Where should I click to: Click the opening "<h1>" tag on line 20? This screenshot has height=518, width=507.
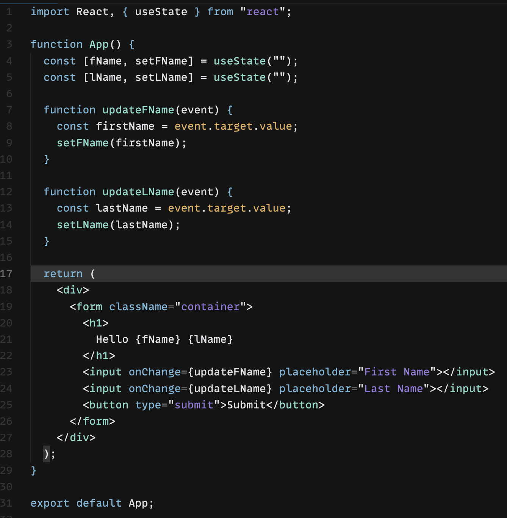[x=96, y=323]
